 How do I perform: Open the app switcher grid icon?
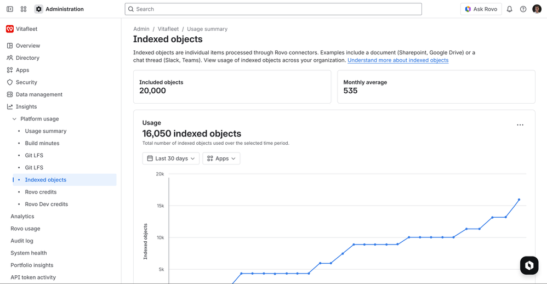point(24,9)
